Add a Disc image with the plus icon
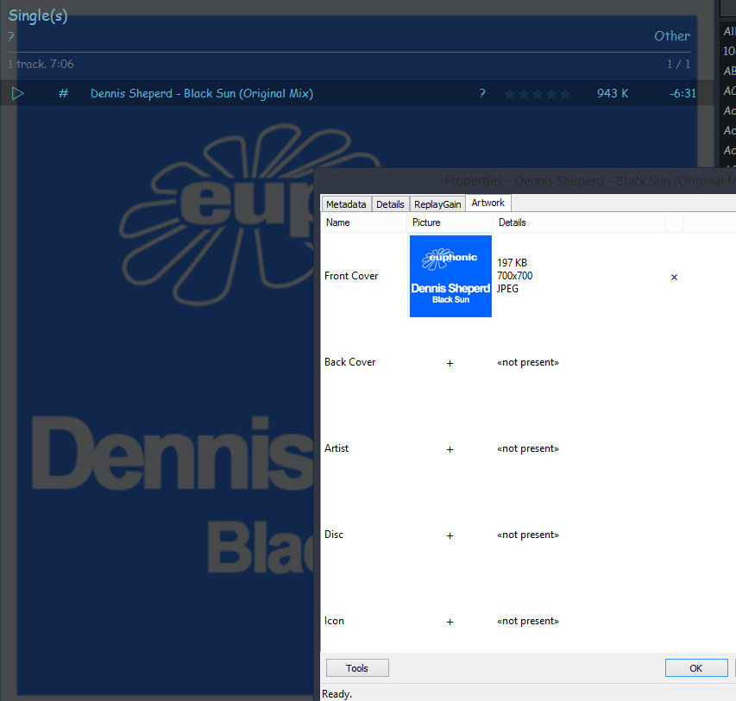The width and height of the screenshot is (736, 701). [x=450, y=535]
